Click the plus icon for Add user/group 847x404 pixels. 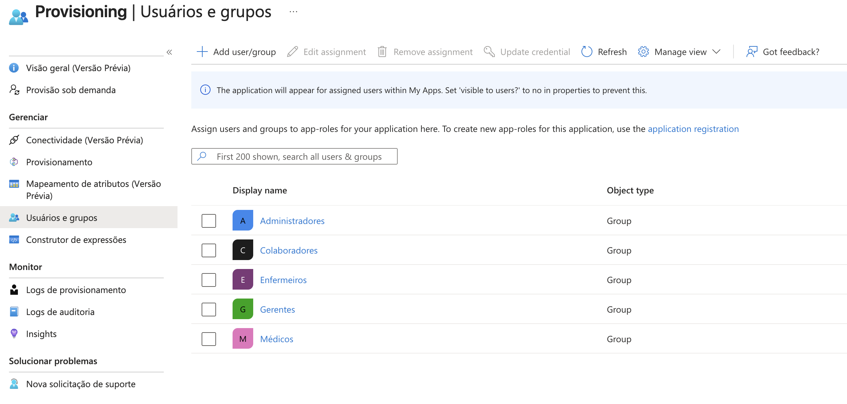tap(202, 52)
